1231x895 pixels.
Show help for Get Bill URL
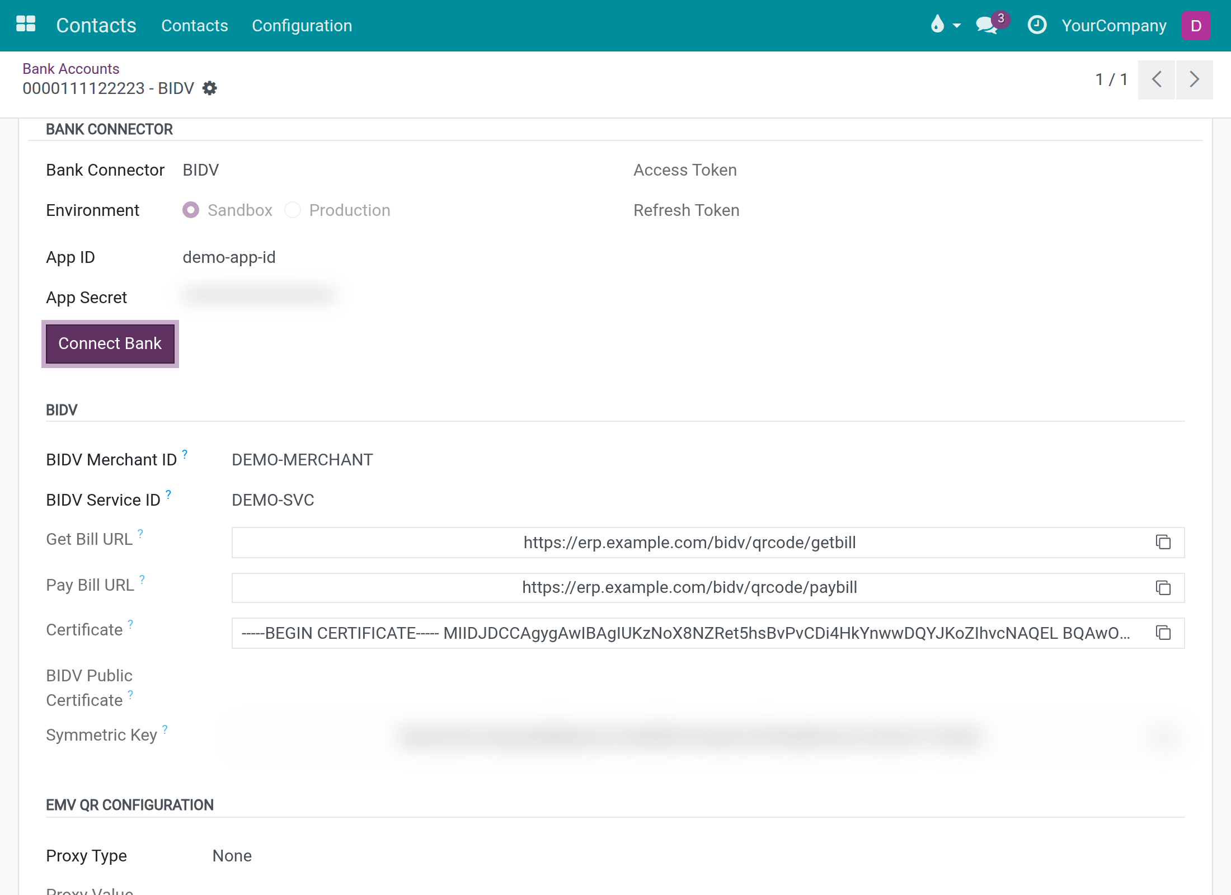click(x=140, y=534)
